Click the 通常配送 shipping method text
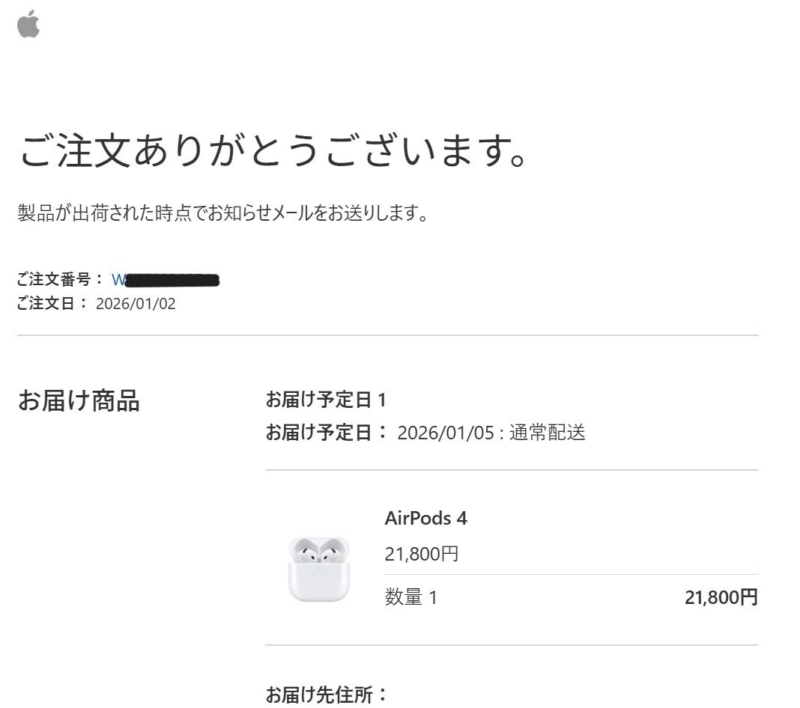800x708 pixels. (x=547, y=433)
